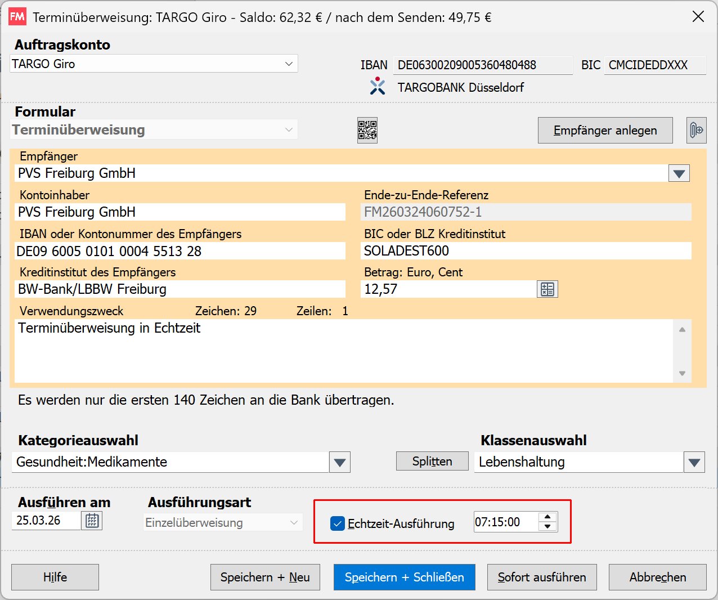Open the Kategorieauswahl dropdown arrow
Image resolution: width=718 pixels, height=600 pixels.
click(340, 462)
